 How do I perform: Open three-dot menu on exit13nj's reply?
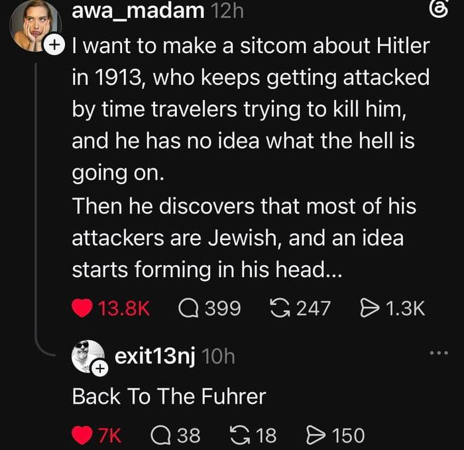pos(439,353)
